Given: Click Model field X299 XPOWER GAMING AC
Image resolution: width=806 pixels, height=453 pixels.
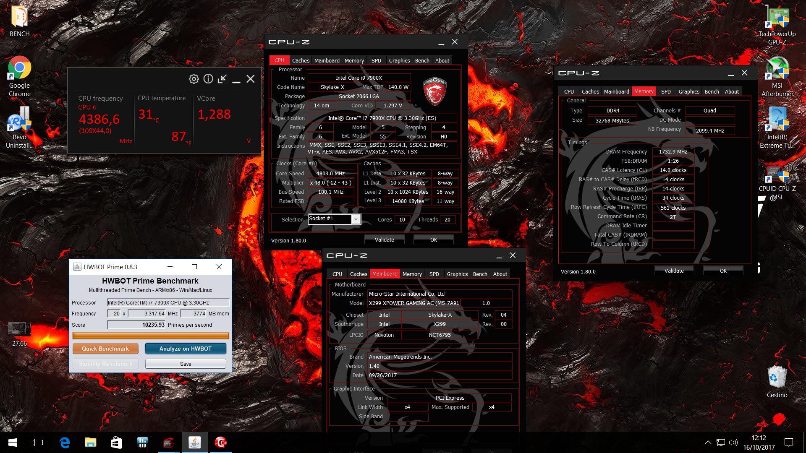Looking at the screenshot, I should (414, 303).
